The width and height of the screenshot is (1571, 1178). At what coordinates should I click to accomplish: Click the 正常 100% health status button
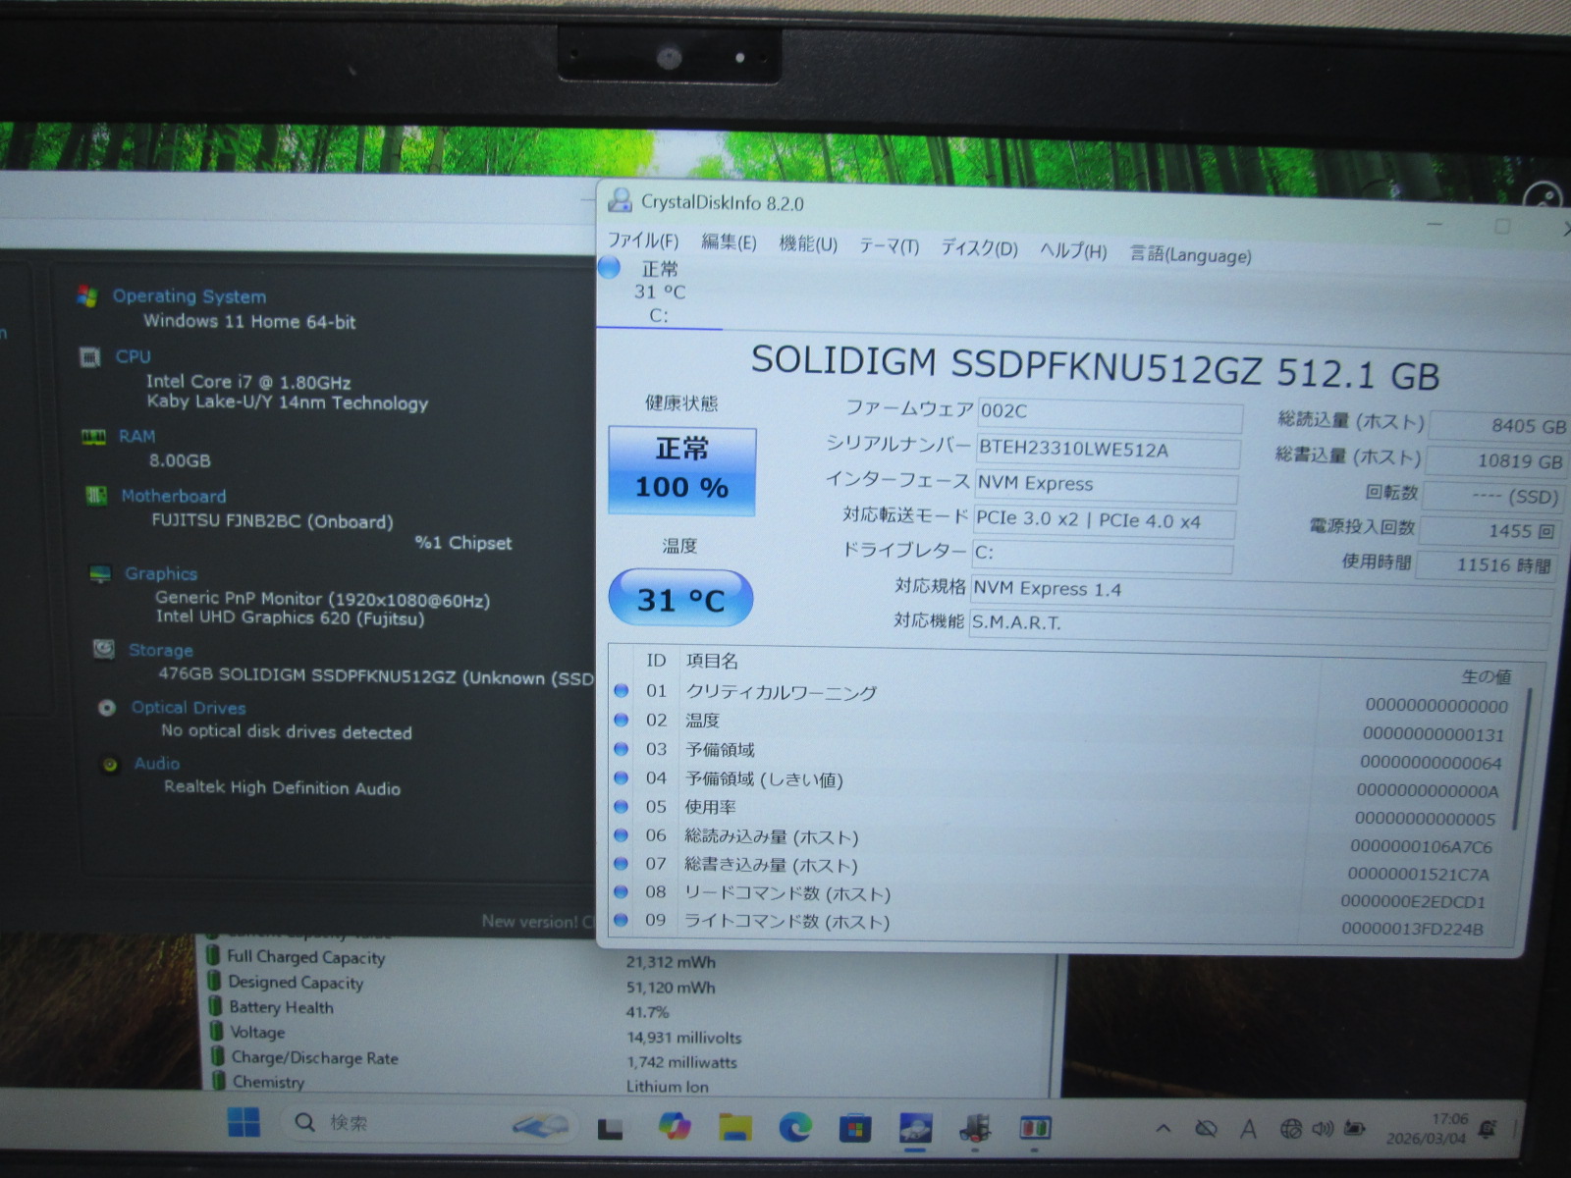tap(681, 470)
